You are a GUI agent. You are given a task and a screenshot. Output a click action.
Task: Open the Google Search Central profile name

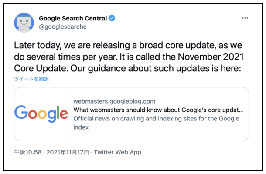coord(73,18)
